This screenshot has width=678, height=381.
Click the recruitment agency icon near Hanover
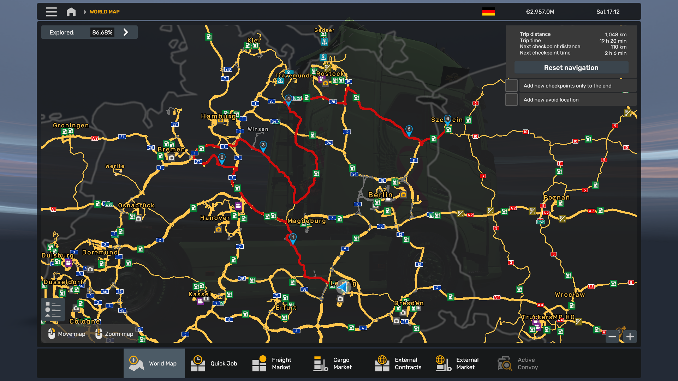238,206
